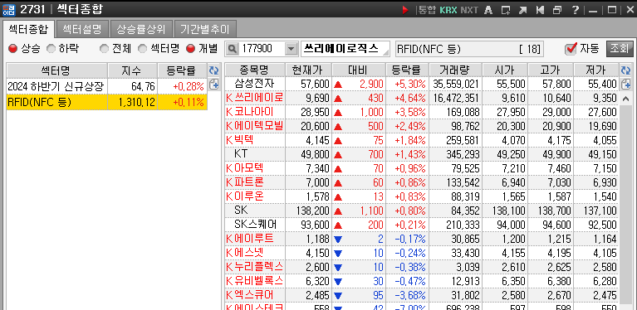
Task: Select the 하락 radio button
Action: [x=51, y=49]
